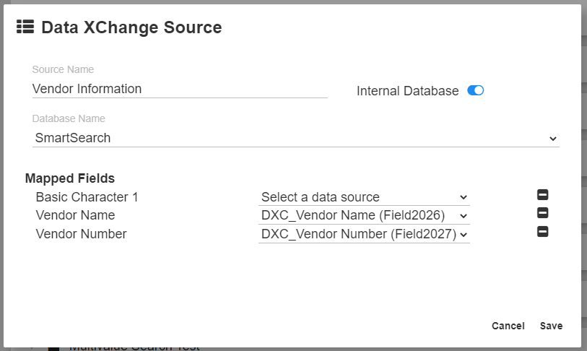Viewport: 587px width, 351px height.
Task: Click the Source Name label
Action: pos(63,69)
